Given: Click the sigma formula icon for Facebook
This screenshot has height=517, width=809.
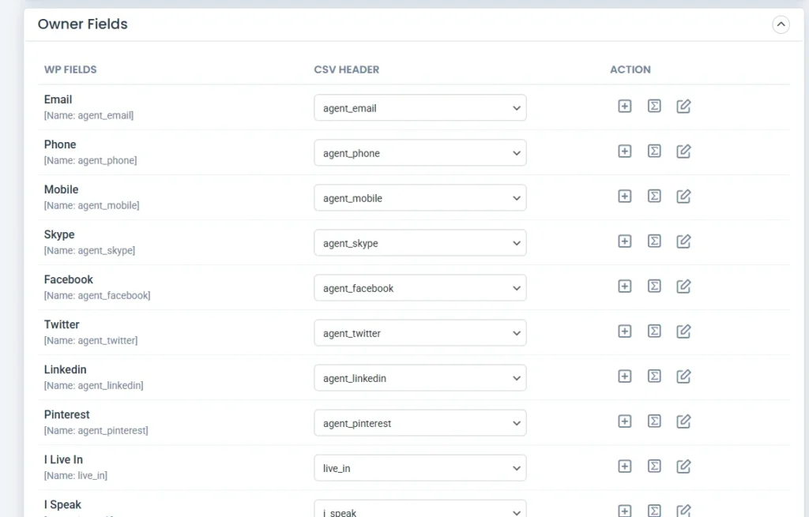Looking at the screenshot, I should click(x=654, y=287).
